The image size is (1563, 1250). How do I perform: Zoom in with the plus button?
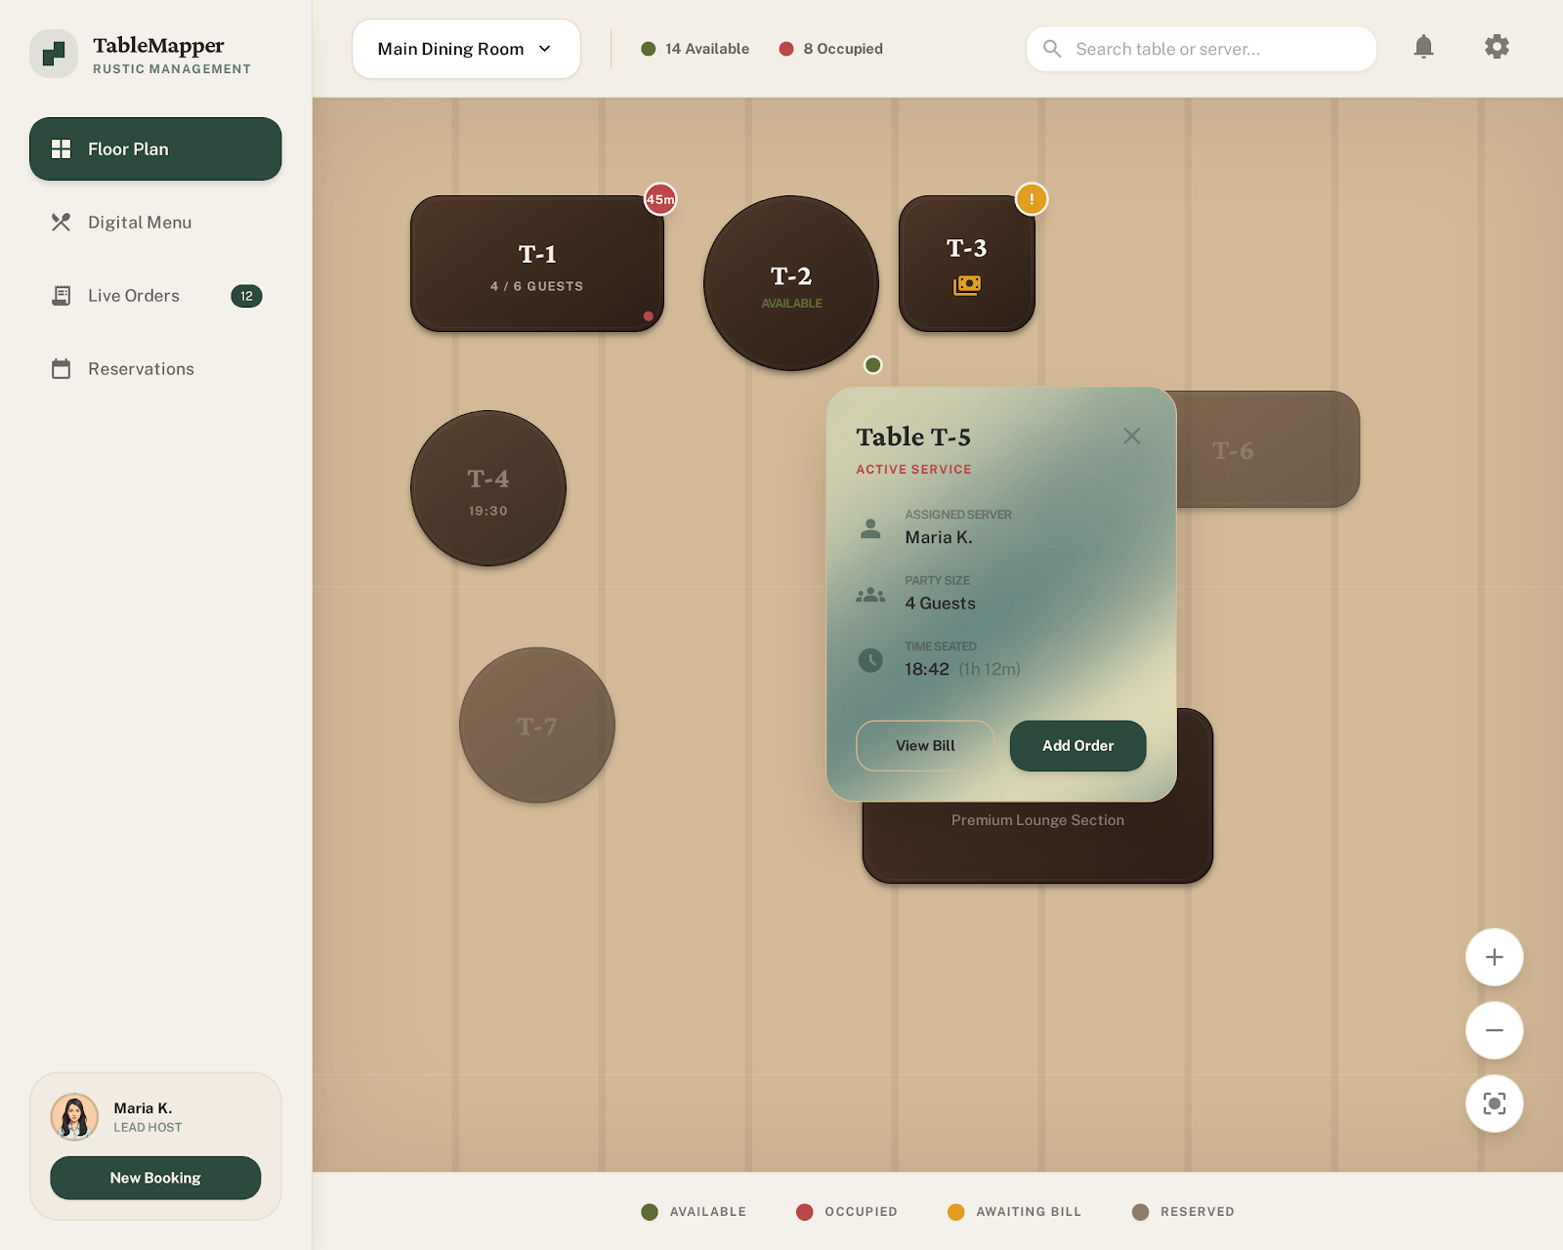click(1494, 957)
